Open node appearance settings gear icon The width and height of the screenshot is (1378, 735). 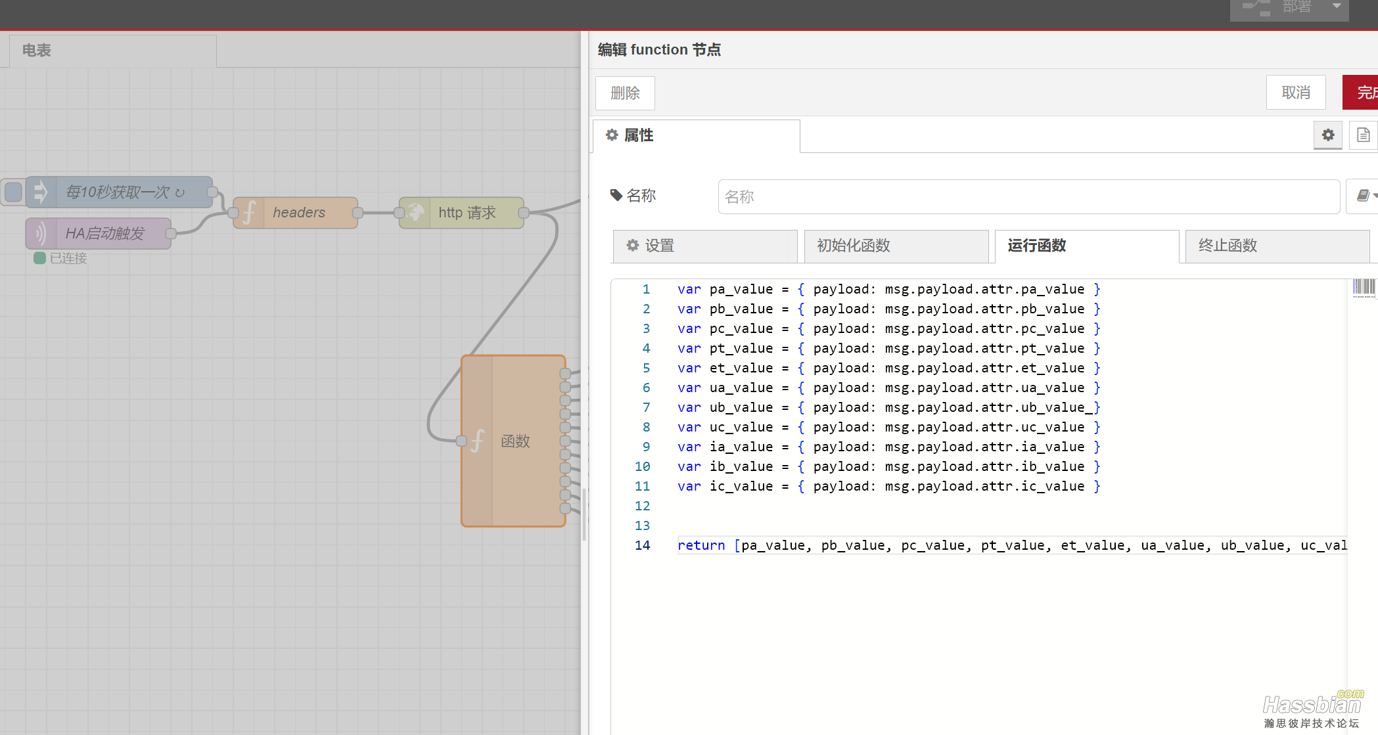tap(1328, 135)
